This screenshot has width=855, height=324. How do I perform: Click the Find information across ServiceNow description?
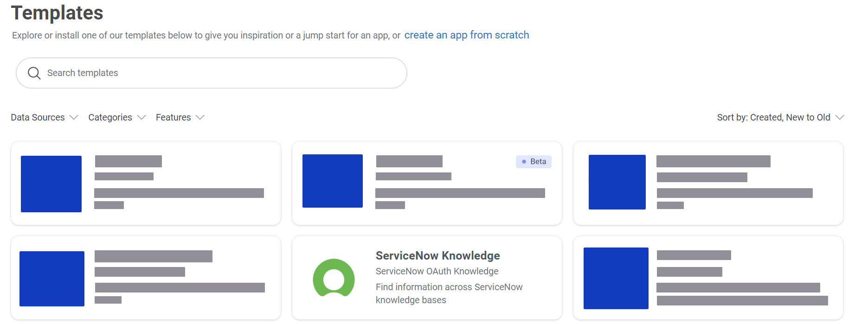[449, 293]
